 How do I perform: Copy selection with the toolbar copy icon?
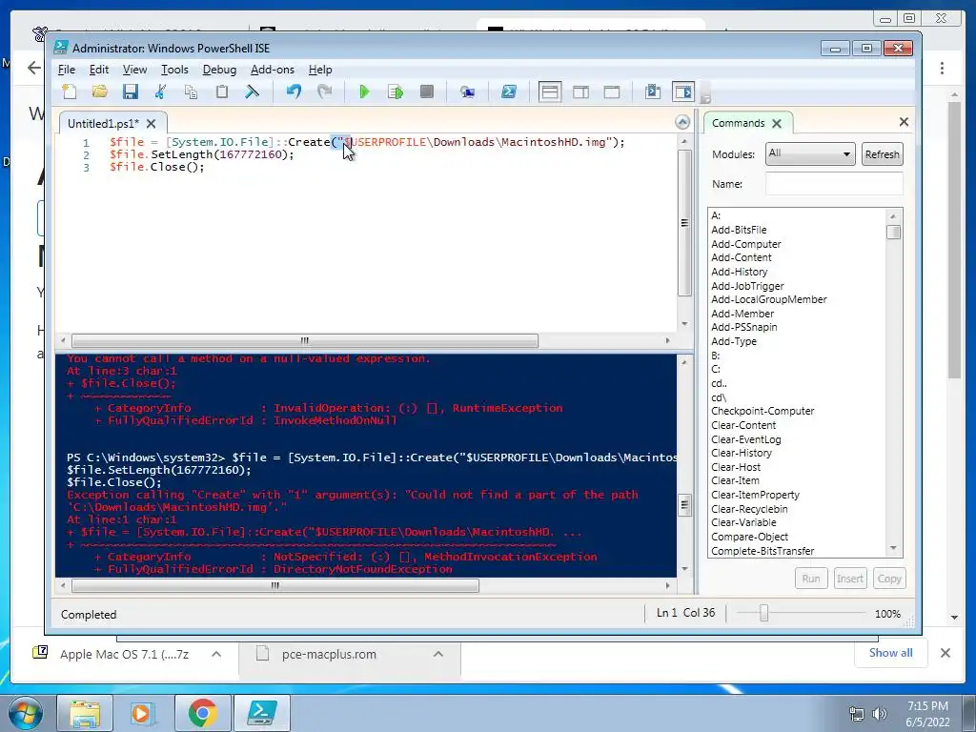click(x=191, y=92)
